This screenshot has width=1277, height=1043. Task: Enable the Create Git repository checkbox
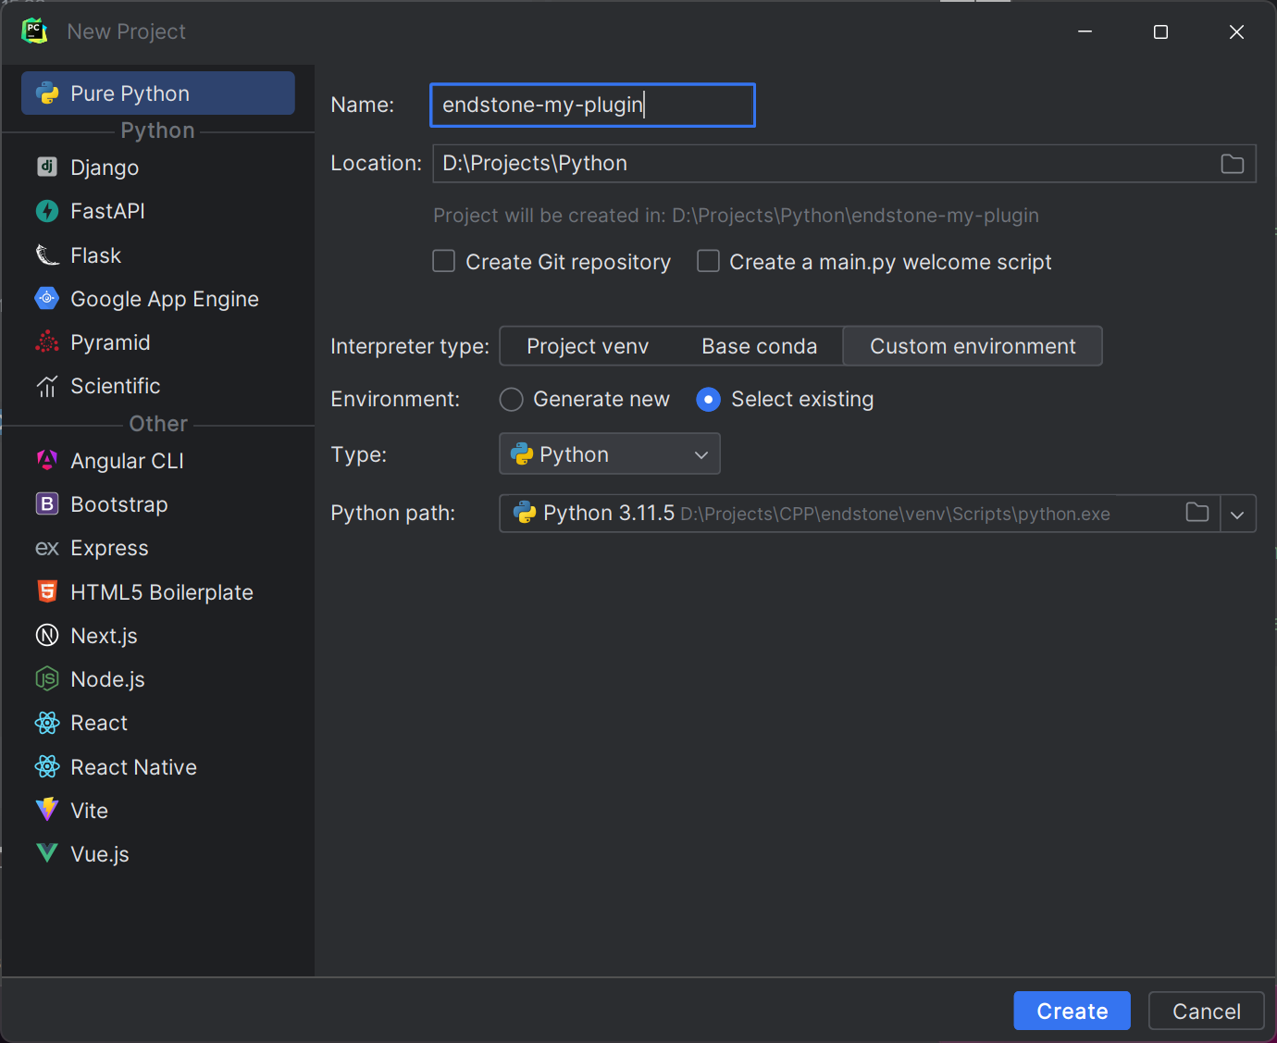pyautogui.click(x=443, y=261)
